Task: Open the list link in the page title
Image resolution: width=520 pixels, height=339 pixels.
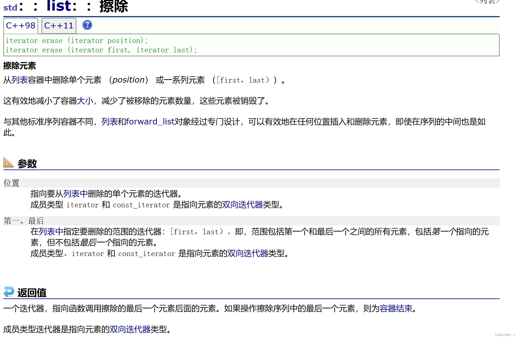Action: point(59,6)
